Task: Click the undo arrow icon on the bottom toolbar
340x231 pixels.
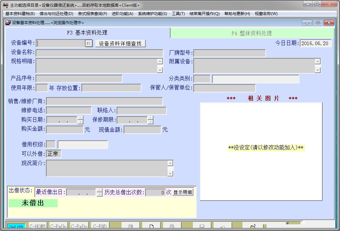Action: tap(223, 226)
